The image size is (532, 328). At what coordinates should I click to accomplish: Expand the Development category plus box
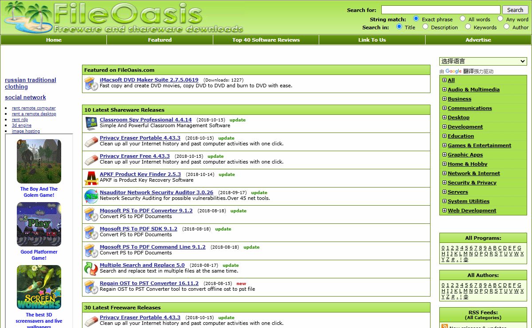(444, 127)
